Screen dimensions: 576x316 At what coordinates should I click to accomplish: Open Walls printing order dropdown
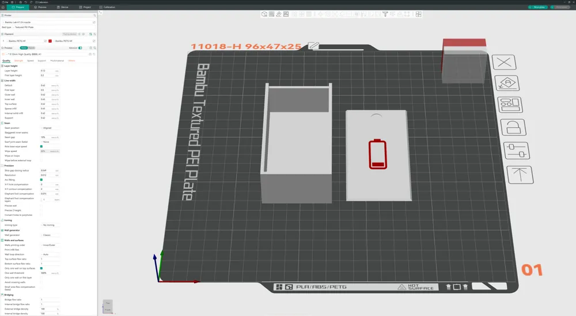pyautogui.click(x=50, y=245)
